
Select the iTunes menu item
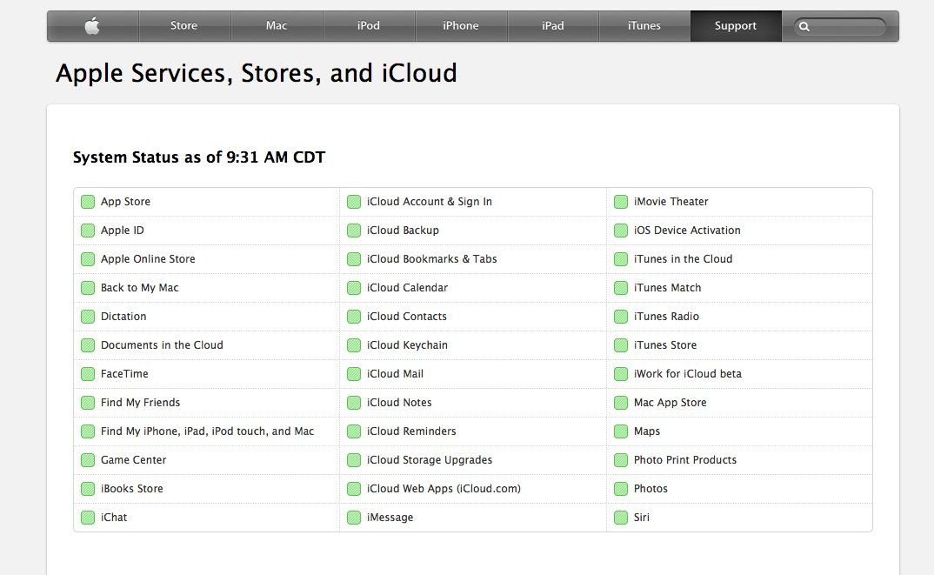[644, 26]
